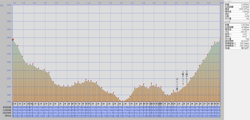This screenshot has height=120, width=250.
Task: Click the 標高差 row label in bottom table
Action: point(7,116)
